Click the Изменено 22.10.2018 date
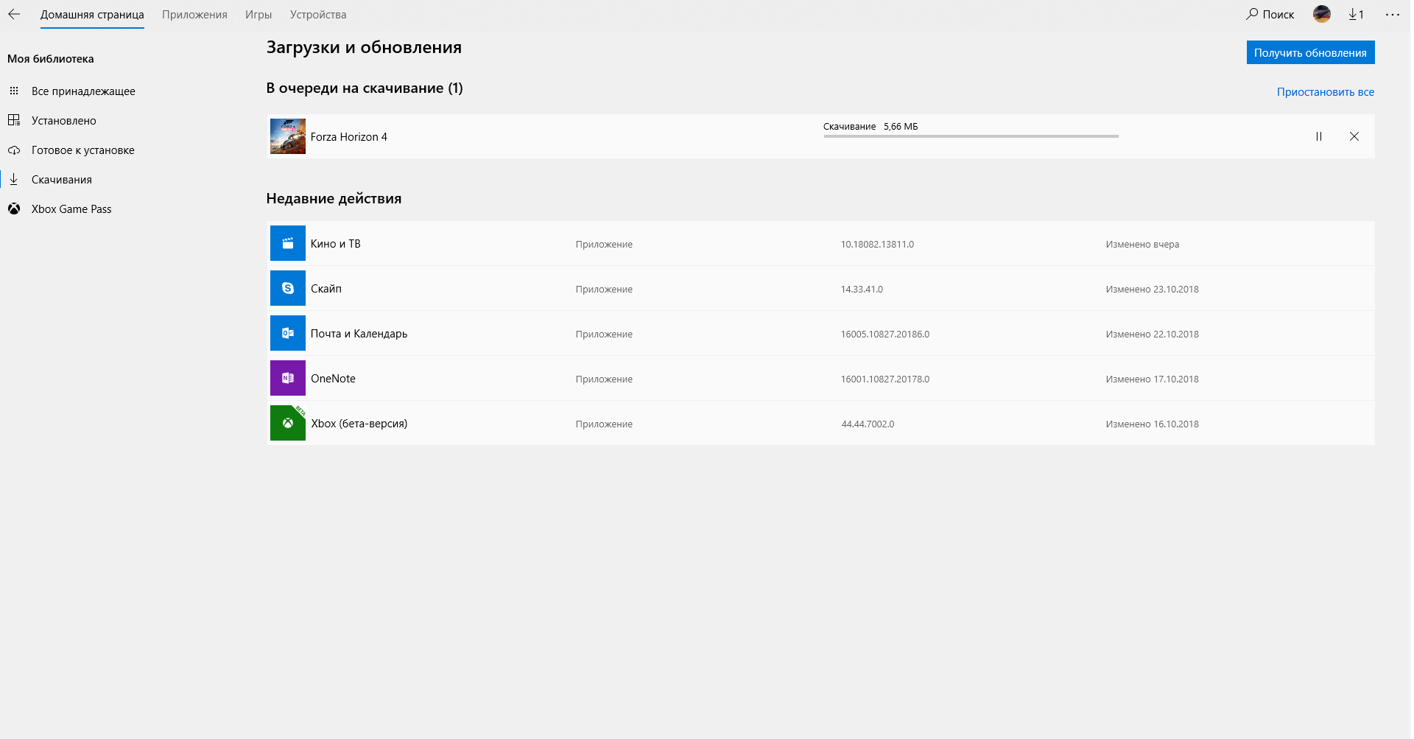This screenshot has width=1414, height=739. tap(1152, 335)
